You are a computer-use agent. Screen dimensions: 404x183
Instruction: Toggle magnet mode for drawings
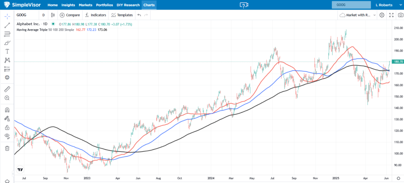(x=7, y=110)
